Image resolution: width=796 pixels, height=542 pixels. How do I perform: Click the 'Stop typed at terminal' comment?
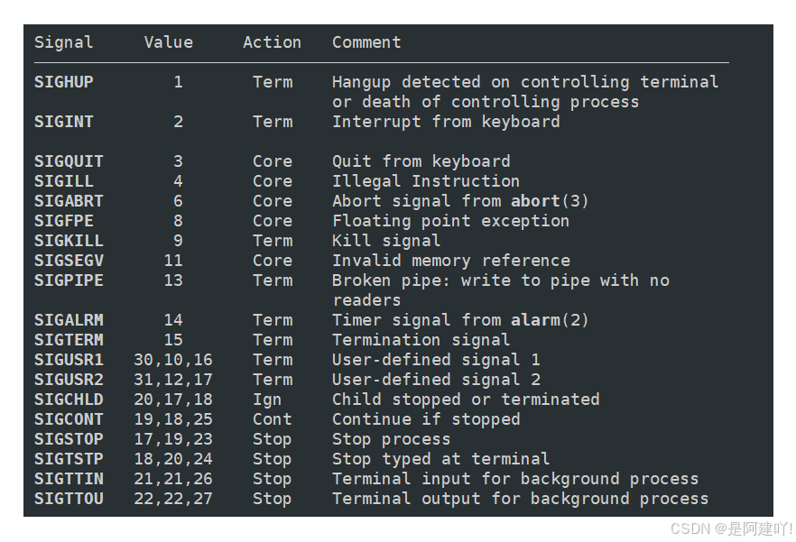pyautogui.click(x=440, y=459)
